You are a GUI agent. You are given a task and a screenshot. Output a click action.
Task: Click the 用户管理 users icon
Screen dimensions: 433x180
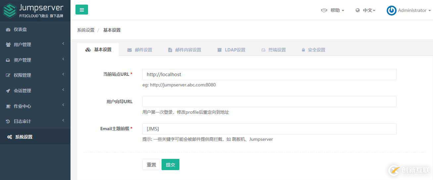[x=8, y=45]
